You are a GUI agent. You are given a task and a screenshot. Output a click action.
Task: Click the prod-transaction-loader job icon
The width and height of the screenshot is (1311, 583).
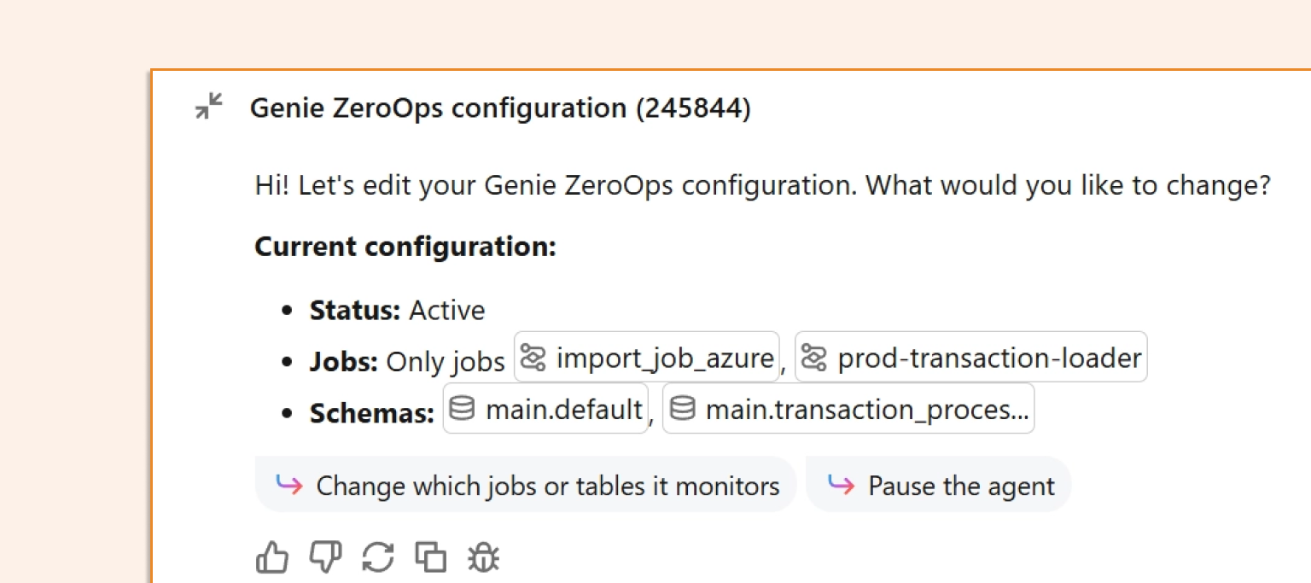click(x=814, y=358)
